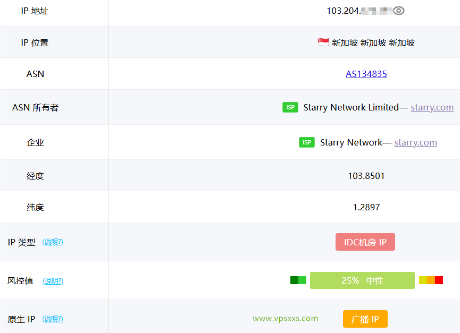The height and width of the screenshot is (333, 460).
Task: Open the AS134835 ASN link
Action: [366, 74]
